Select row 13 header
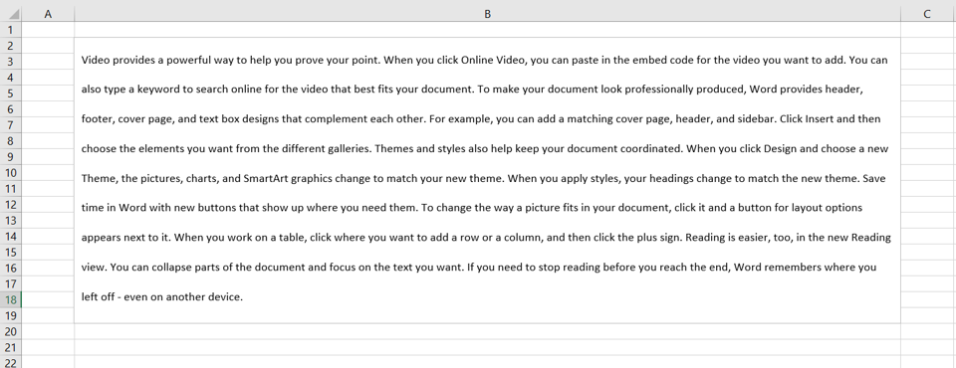The width and height of the screenshot is (956, 368). tap(10, 220)
